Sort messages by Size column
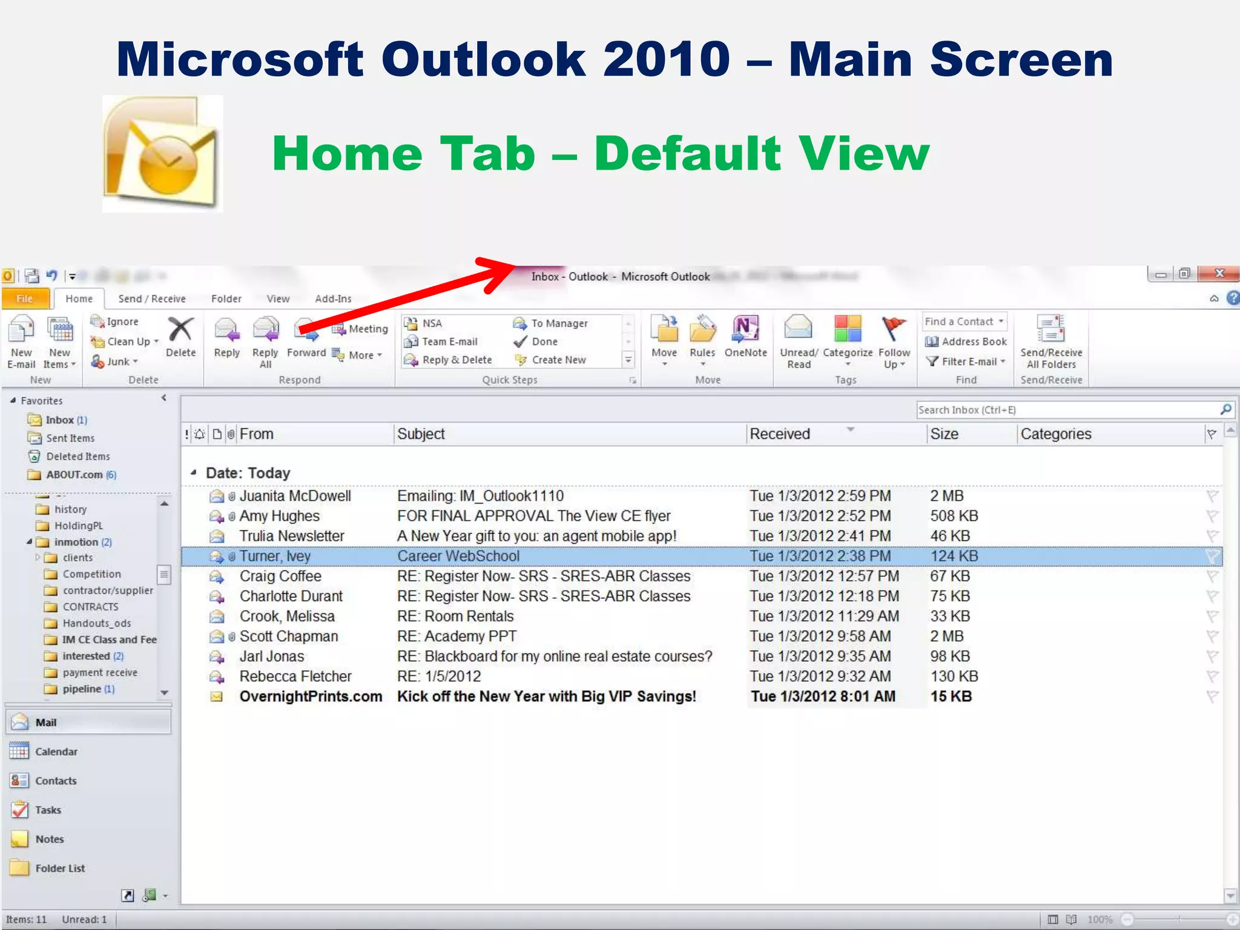Viewport: 1240px width, 930px height. pos(972,434)
